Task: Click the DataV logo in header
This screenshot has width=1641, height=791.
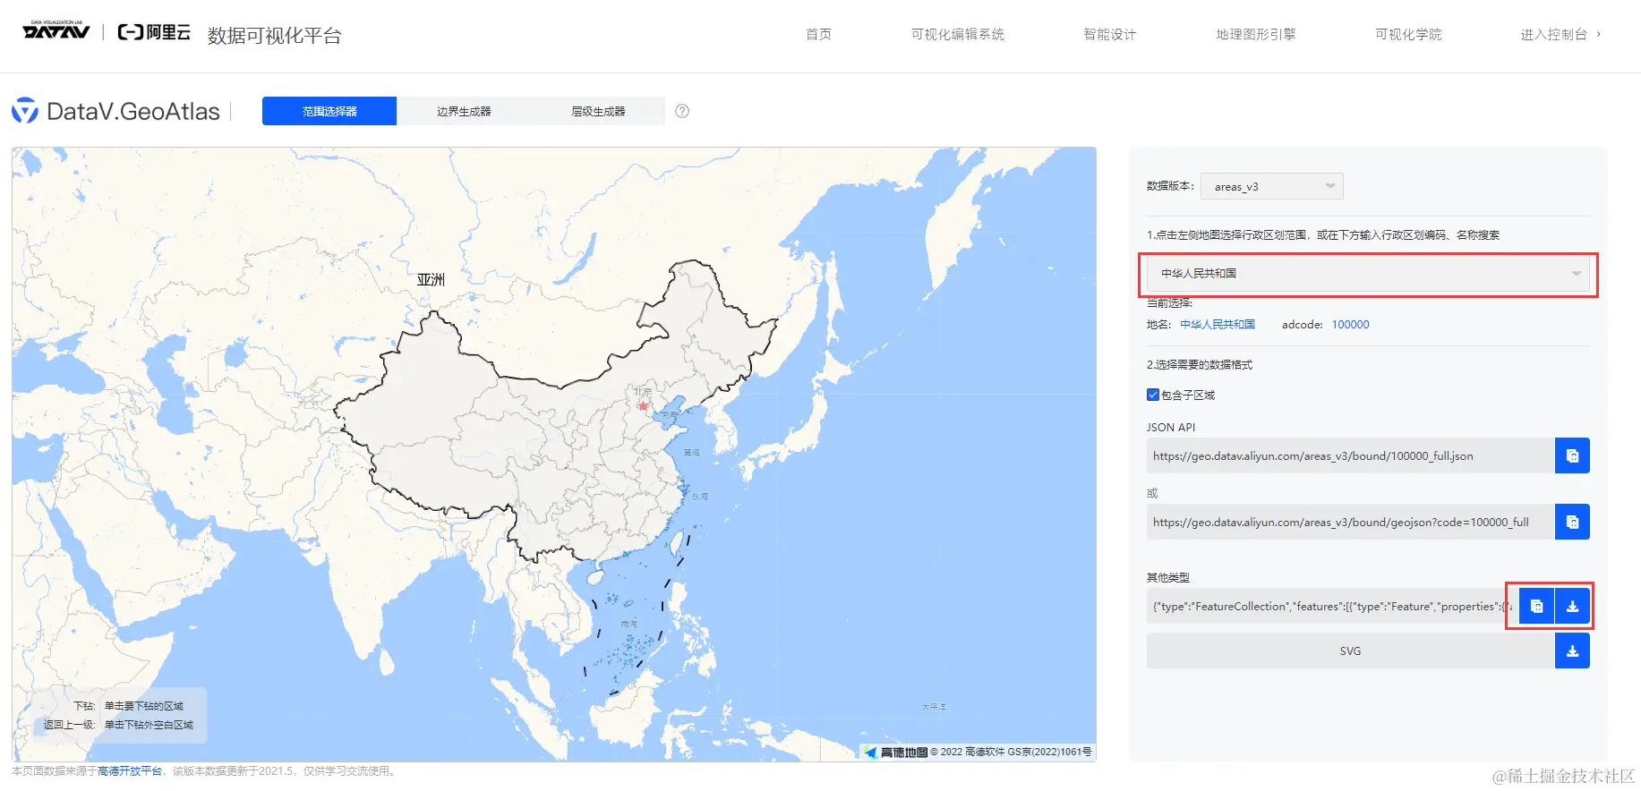Action: point(56,30)
